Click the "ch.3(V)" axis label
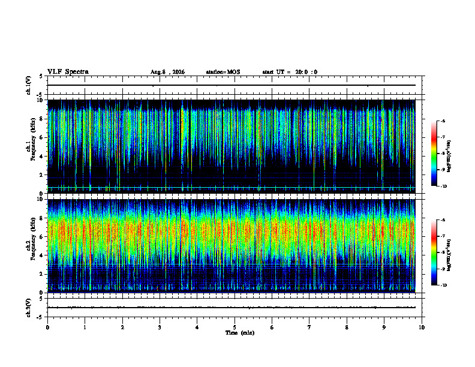This screenshot has height=367, width=475. [x=29, y=308]
